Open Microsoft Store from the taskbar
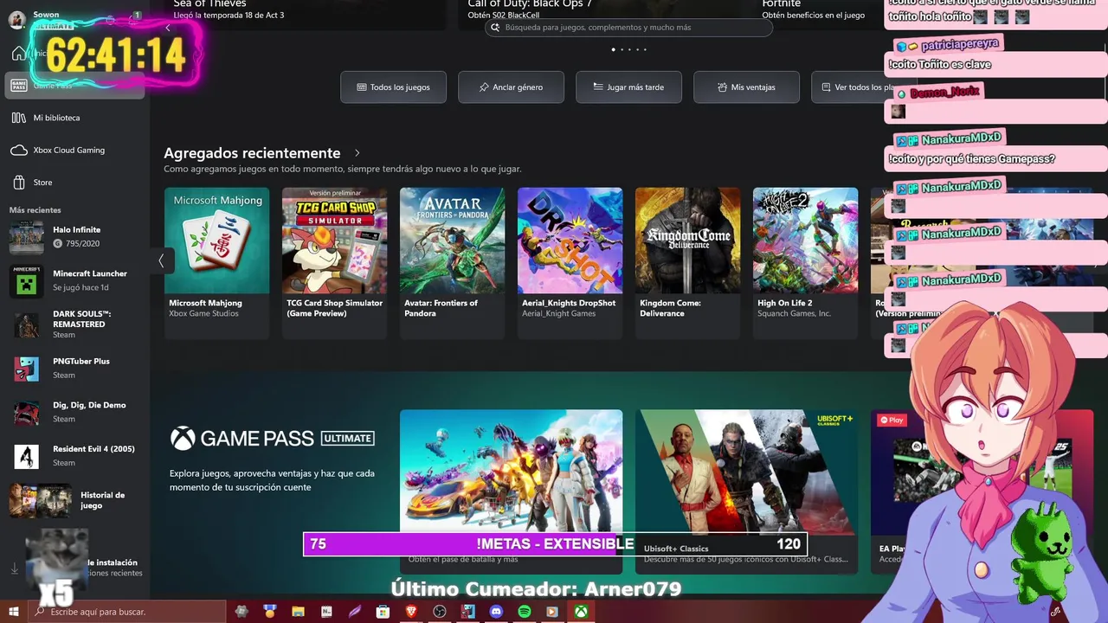Viewport: 1108px width, 623px height. (383, 612)
